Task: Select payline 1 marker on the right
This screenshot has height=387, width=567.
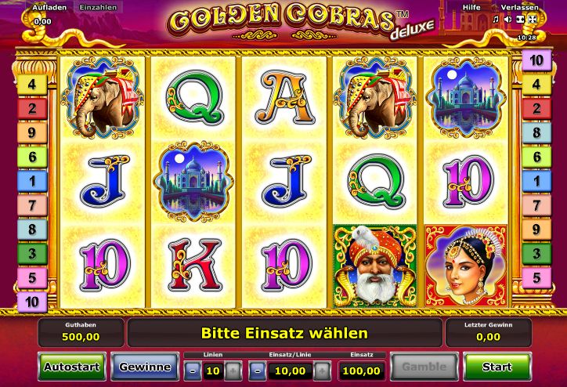Action: [536, 181]
